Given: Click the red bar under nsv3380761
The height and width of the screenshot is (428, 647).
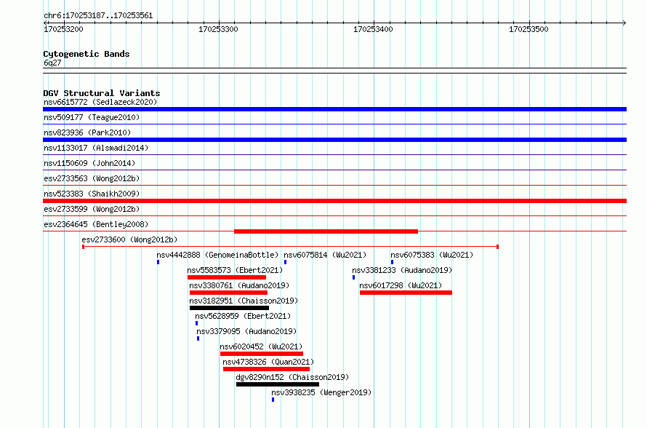Looking at the screenshot, I should point(228,293).
